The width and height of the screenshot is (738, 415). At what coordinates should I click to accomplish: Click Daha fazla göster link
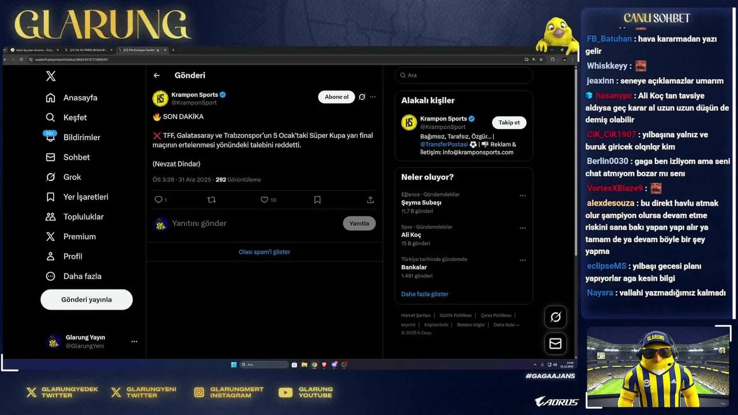coord(425,295)
